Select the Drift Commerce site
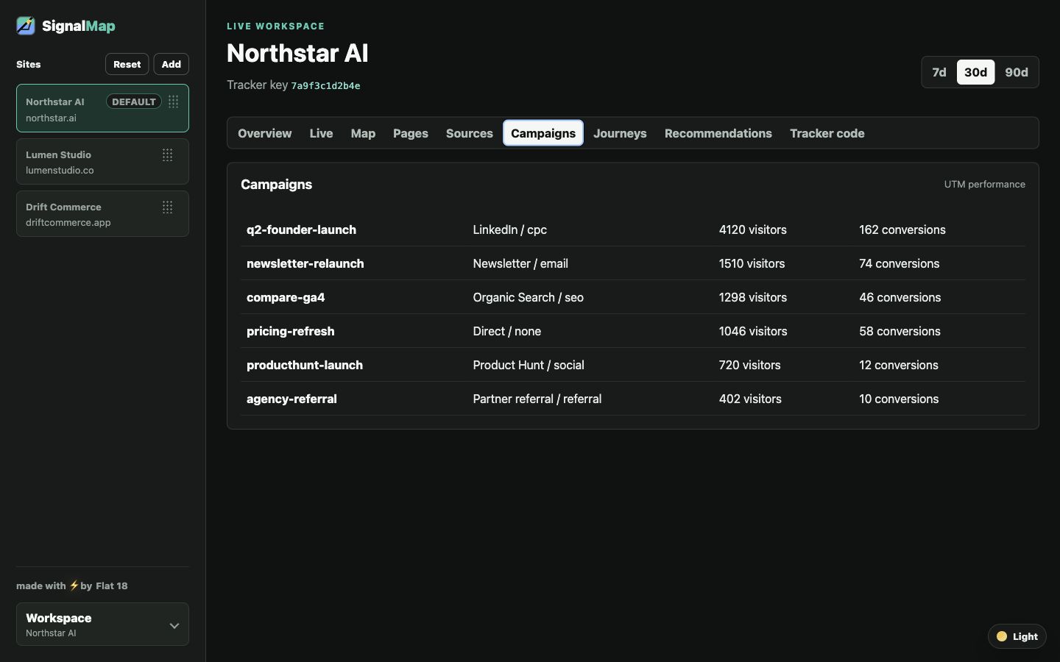Viewport: 1060px width, 662px height. click(x=102, y=213)
